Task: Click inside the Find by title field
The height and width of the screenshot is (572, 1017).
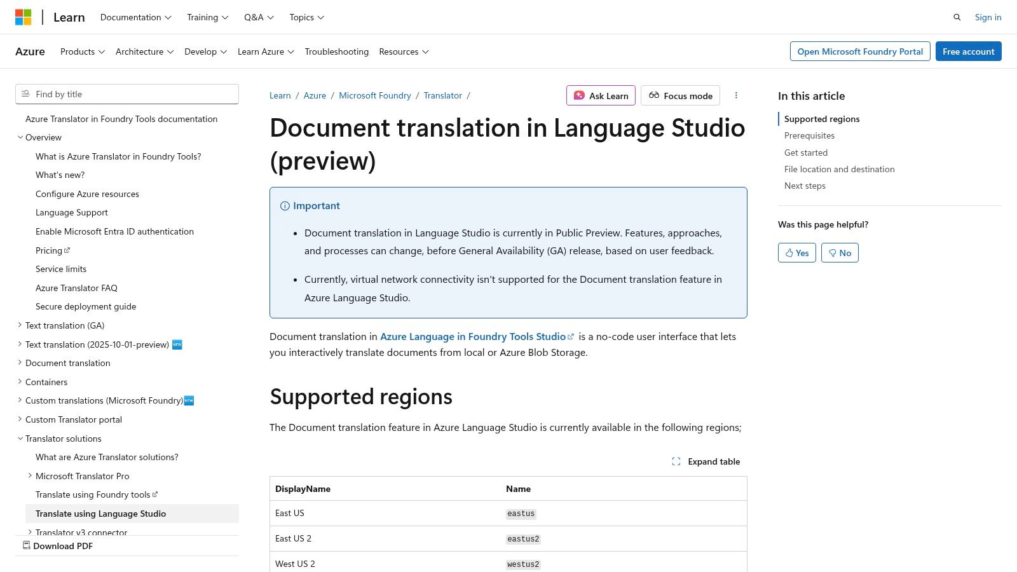Action: 127,93
